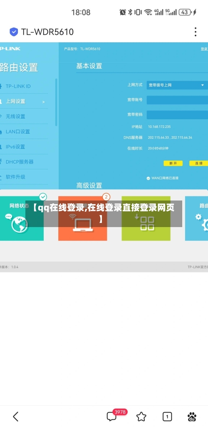
Task: Click the IP address 10.168.172.235
Action: click(x=159, y=127)
